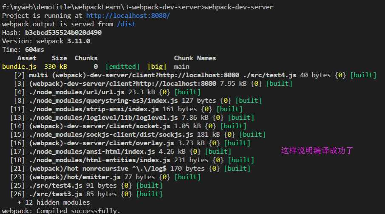Click the webpack-dev-server command in prompt
The image size is (385, 214).
pyautogui.click(x=239, y=7)
